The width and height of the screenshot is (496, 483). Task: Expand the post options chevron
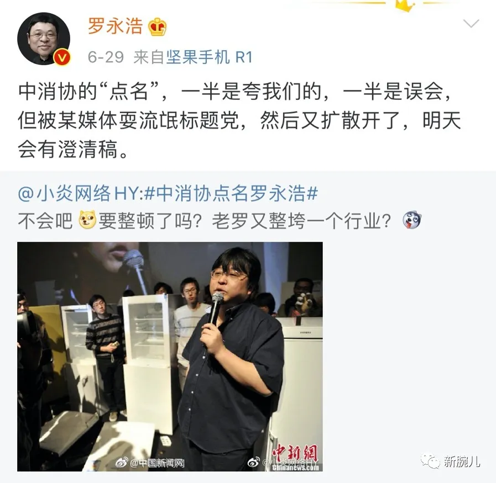click(x=471, y=23)
